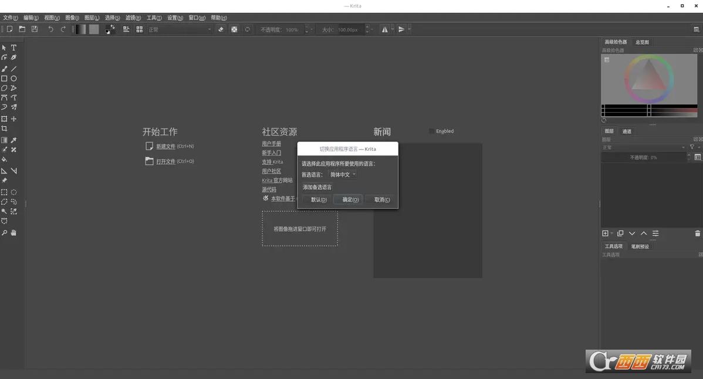Screen dimensions: 703x379
Task: Select the Pan hand tool
Action: (14, 233)
